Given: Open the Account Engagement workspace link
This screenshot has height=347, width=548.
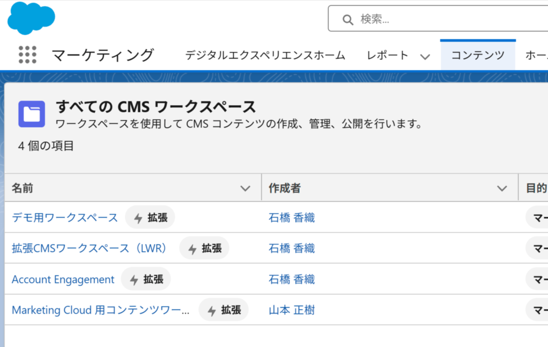Looking at the screenshot, I should click(63, 279).
